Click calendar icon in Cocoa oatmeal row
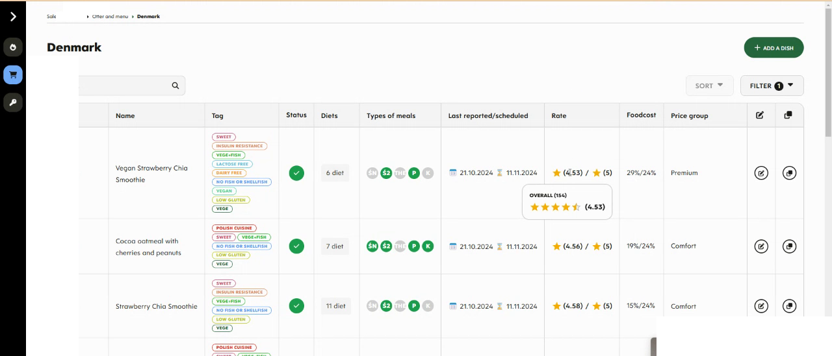832x356 pixels. 453,246
